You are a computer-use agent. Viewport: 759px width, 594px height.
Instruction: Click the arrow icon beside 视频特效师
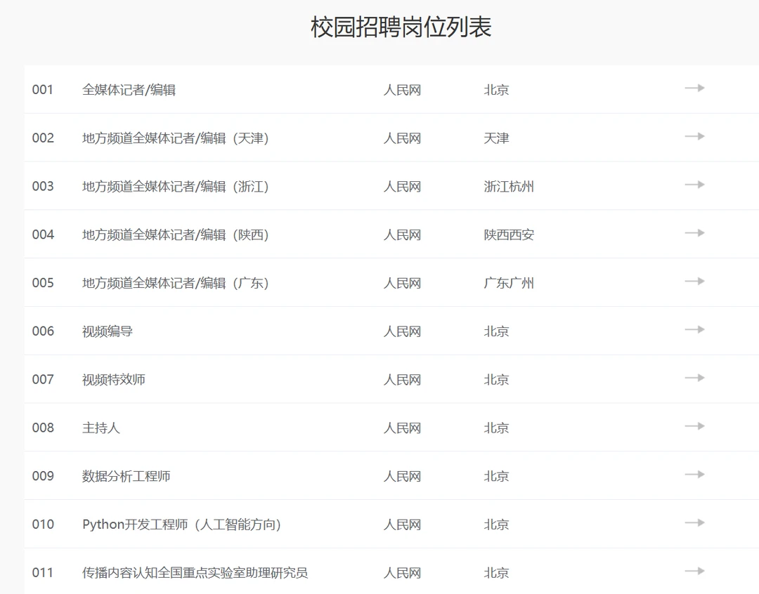click(694, 378)
